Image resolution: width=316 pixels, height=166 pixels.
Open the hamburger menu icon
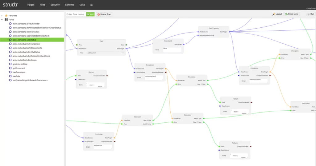pyautogui.click(x=91, y=5)
